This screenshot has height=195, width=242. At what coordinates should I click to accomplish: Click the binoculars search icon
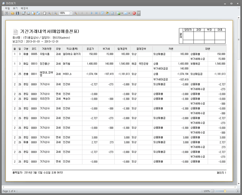point(6,13)
